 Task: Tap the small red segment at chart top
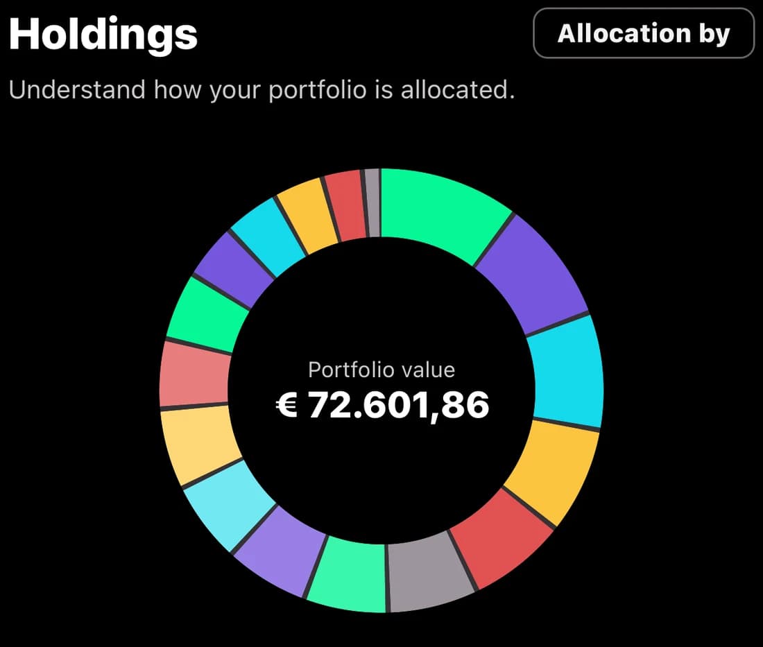pos(345,205)
